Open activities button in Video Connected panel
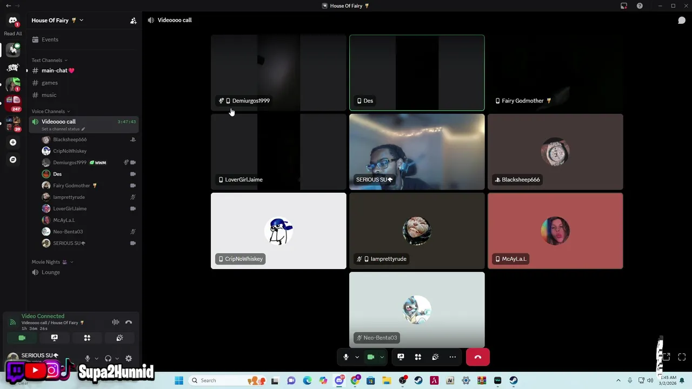 (87, 338)
